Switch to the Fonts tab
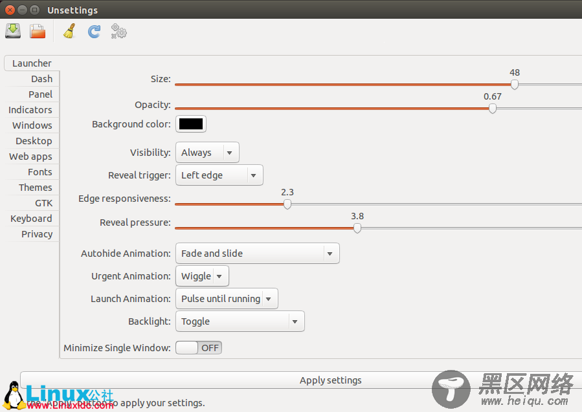Screen dimensions: 582x412 (32, 173)
